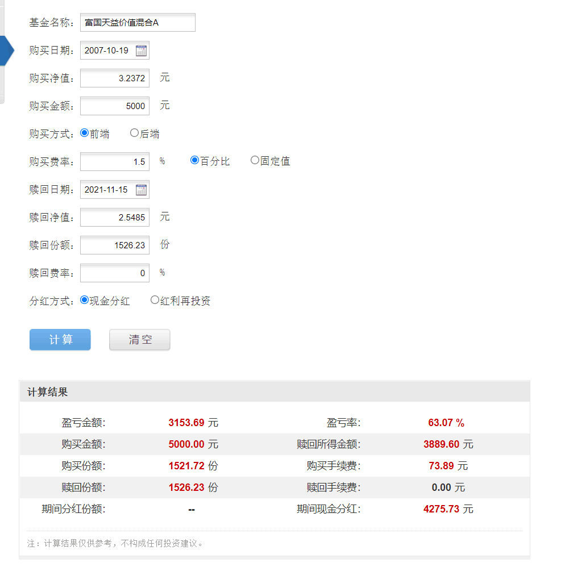Open calendar picker for redemption date
Screen dimensions: 569x567
click(x=141, y=190)
